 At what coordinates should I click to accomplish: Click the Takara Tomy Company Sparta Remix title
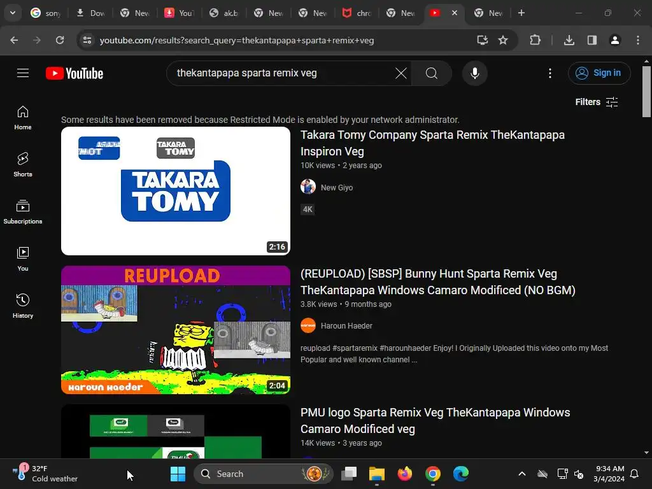432,143
